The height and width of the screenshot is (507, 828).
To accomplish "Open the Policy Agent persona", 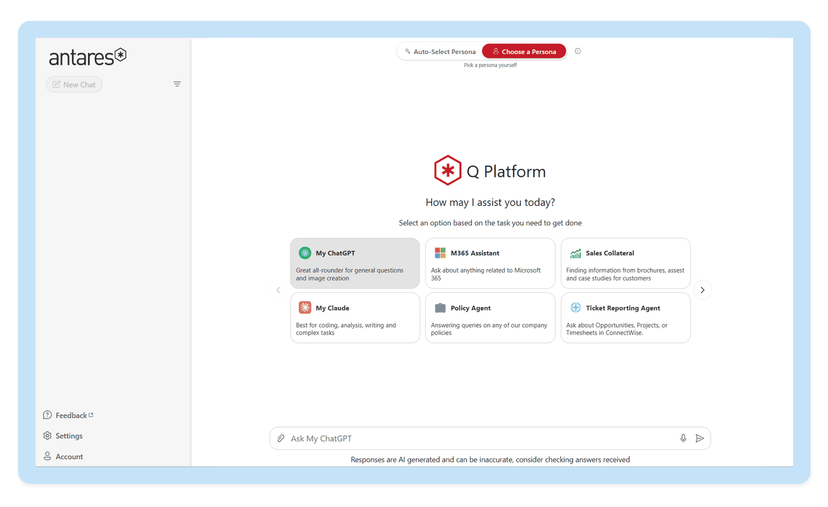I will [x=490, y=318].
